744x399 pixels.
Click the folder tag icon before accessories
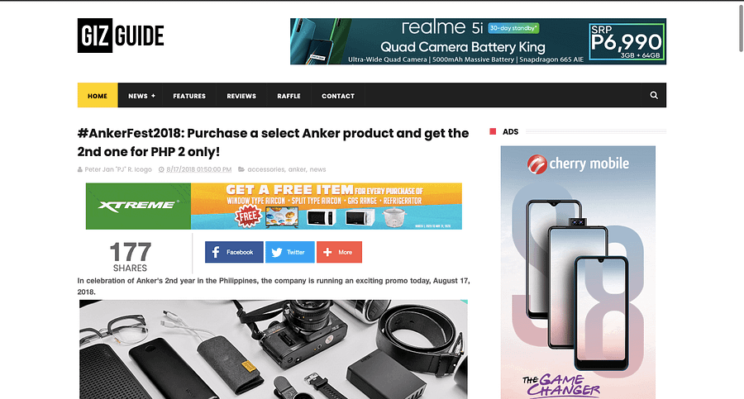point(241,169)
